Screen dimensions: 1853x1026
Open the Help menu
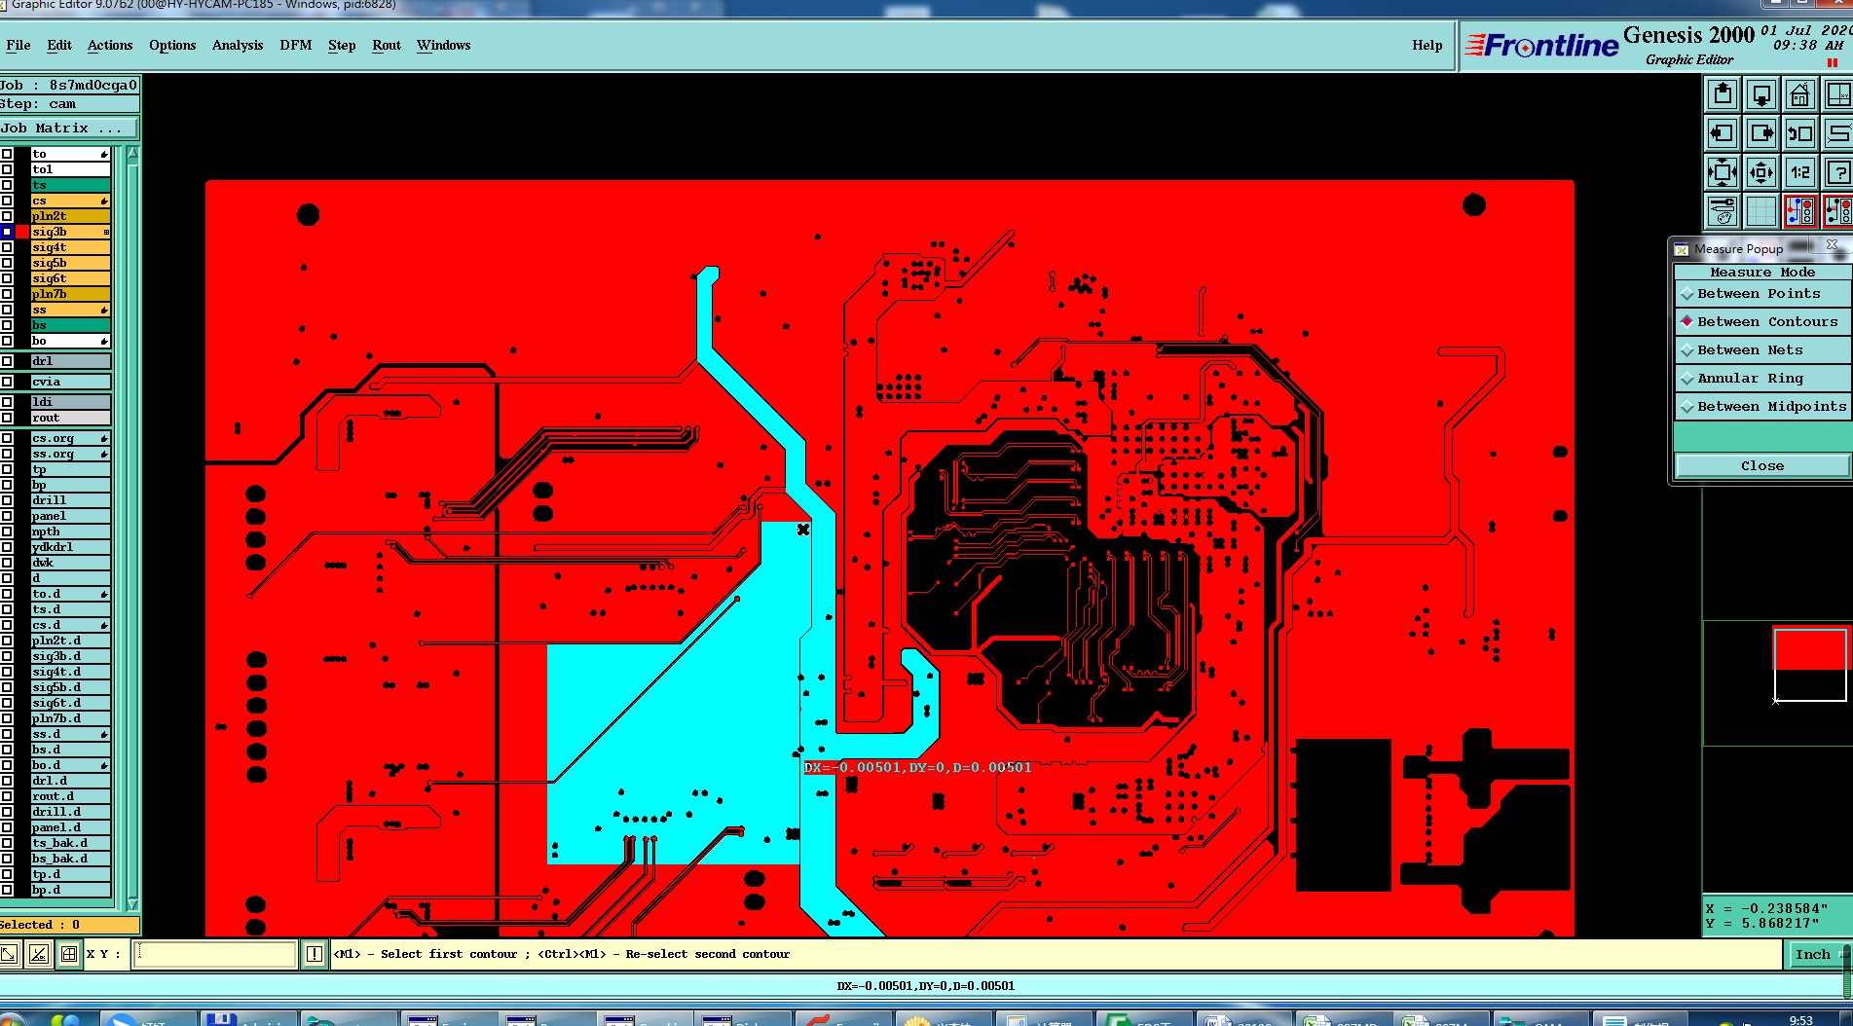1427,45
